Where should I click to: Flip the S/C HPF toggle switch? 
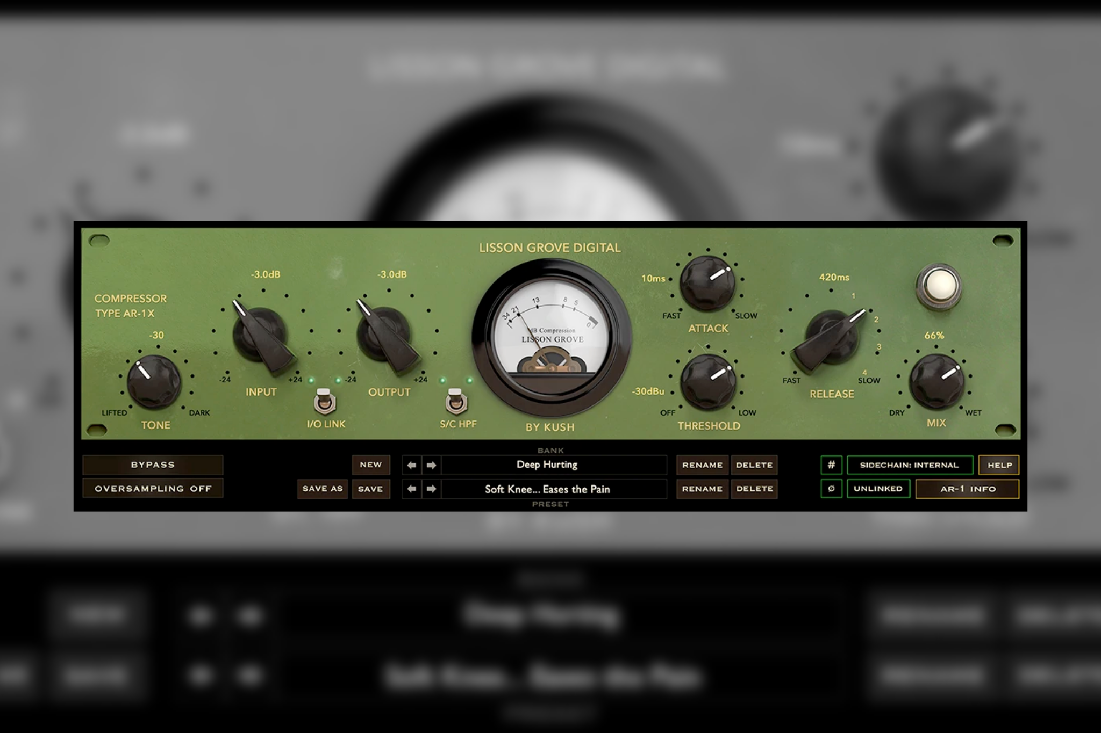coord(456,402)
